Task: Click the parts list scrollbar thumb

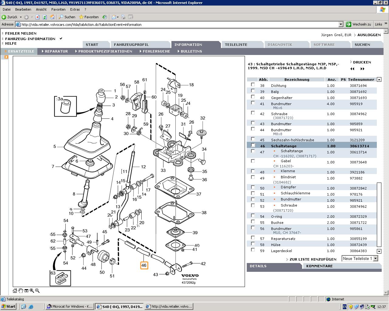Action: 379,215
